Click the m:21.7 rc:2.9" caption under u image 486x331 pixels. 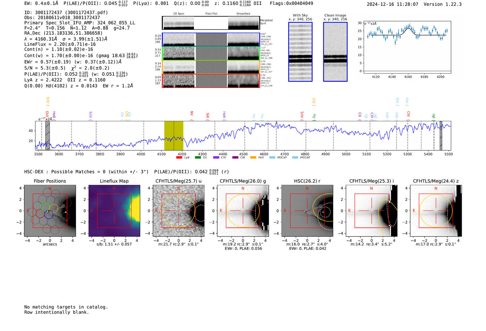(178, 245)
